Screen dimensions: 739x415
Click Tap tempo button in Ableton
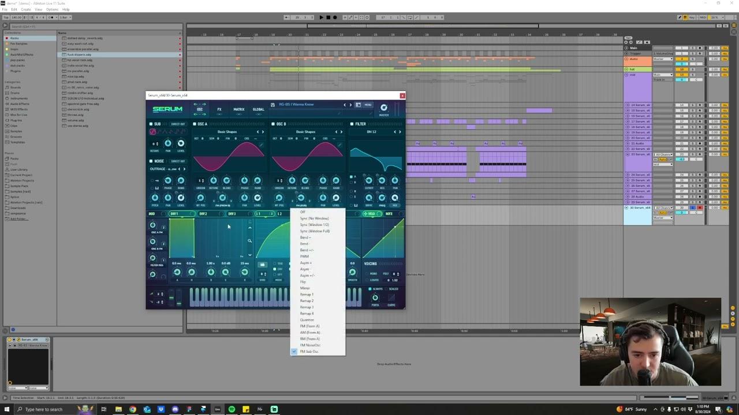[x=6, y=17]
